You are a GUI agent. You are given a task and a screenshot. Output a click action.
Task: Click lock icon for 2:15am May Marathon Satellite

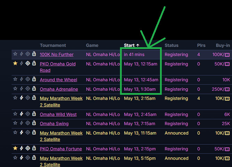tap(34, 98)
